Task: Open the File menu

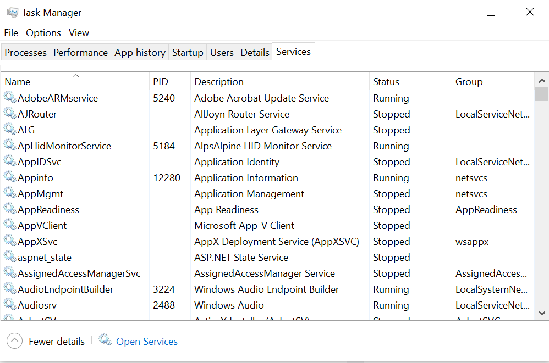Action: click(10, 32)
